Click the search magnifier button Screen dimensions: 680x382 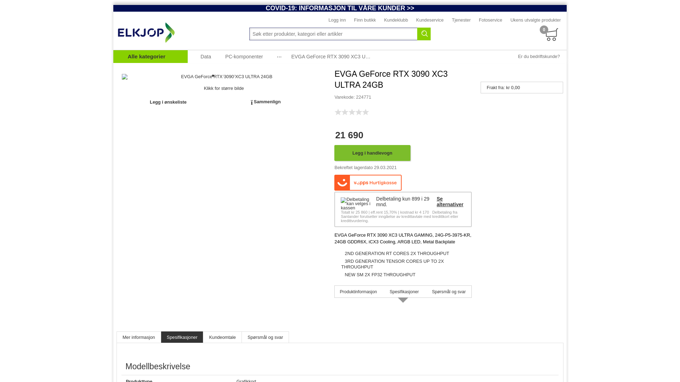424,34
